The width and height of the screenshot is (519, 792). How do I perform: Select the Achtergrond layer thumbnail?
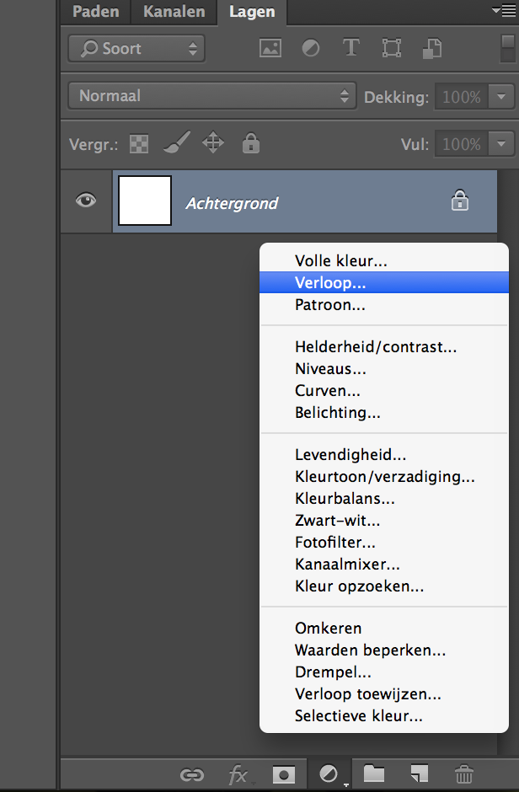tap(145, 201)
